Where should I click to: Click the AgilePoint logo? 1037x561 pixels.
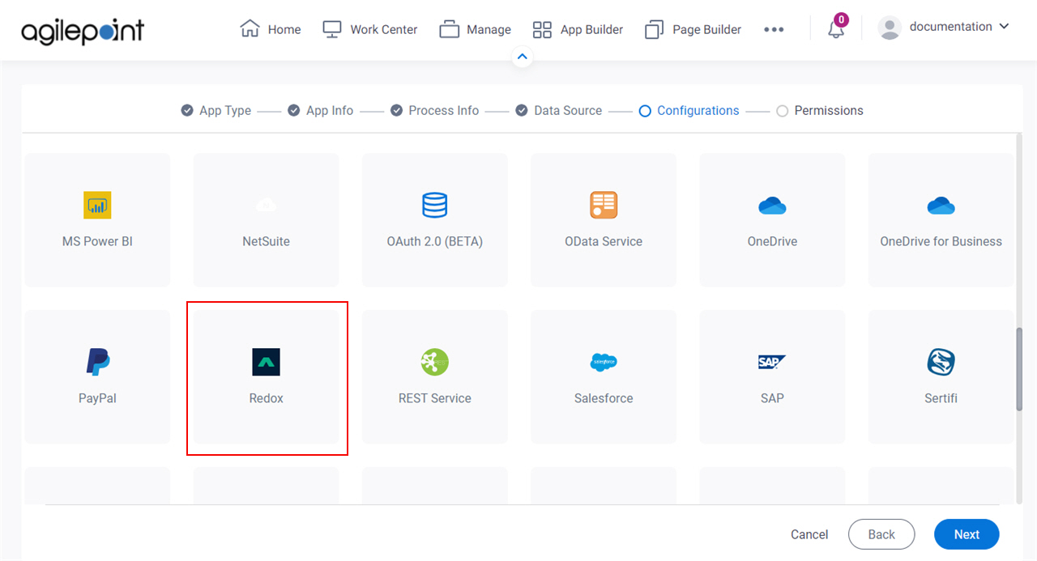pyautogui.click(x=82, y=31)
